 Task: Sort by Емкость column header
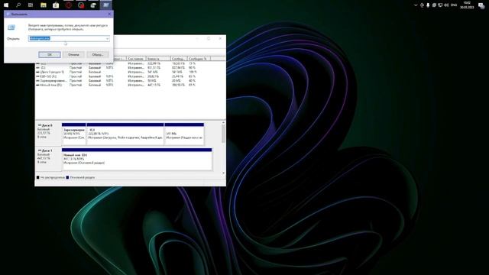[x=158, y=59]
